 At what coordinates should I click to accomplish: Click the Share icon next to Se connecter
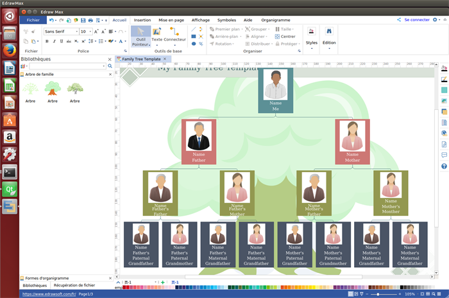click(x=399, y=20)
